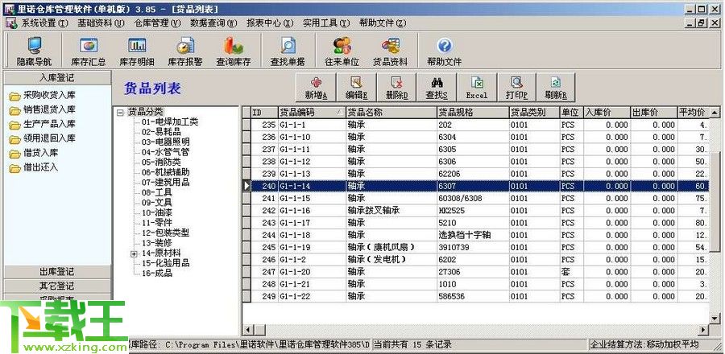Select row G1-1-22 spec 586536
Image resolution: width=725 pixels, height=354 pixels.
click(x=479, y=296)
